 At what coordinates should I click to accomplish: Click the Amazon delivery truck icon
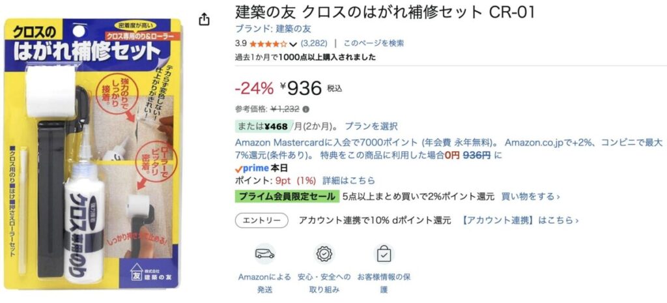pyautogui.click(x=264, y=253)
